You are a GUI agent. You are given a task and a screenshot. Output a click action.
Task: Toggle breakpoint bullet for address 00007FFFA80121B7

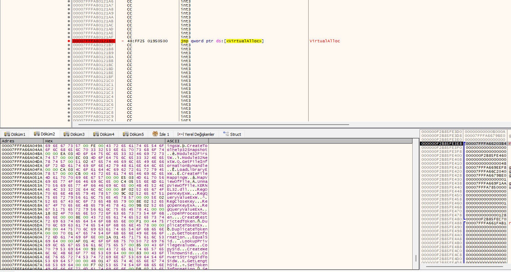tap(69, 45)
